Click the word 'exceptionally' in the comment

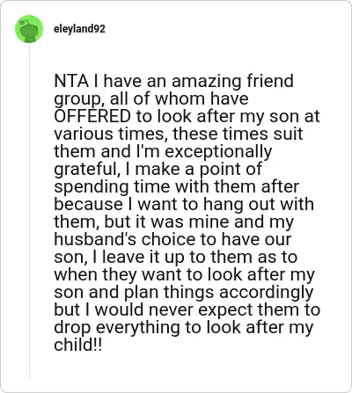pyautogui.click(x=218, y=152)
